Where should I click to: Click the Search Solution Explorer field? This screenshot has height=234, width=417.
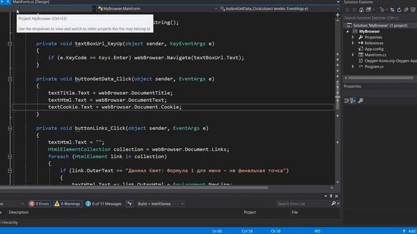(380, 18)
